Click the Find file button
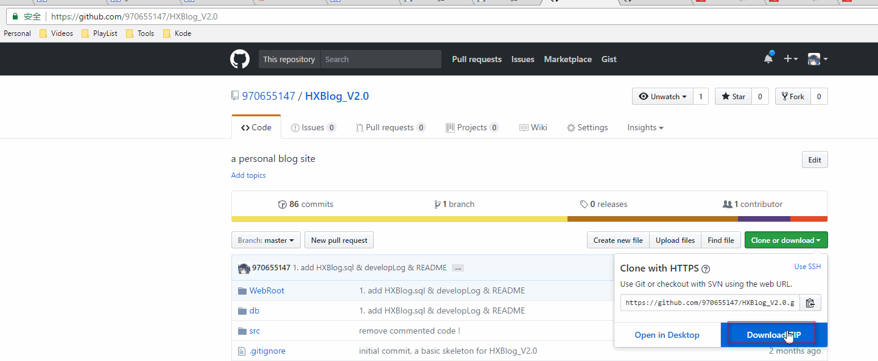This screenshot has width=878, height=361. point(721,240)
